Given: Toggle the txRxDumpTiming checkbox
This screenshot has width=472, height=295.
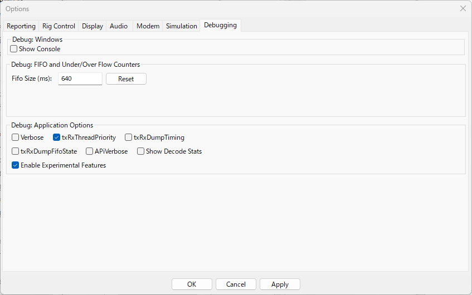Looking at the screenshot, I should click(129, 137).
